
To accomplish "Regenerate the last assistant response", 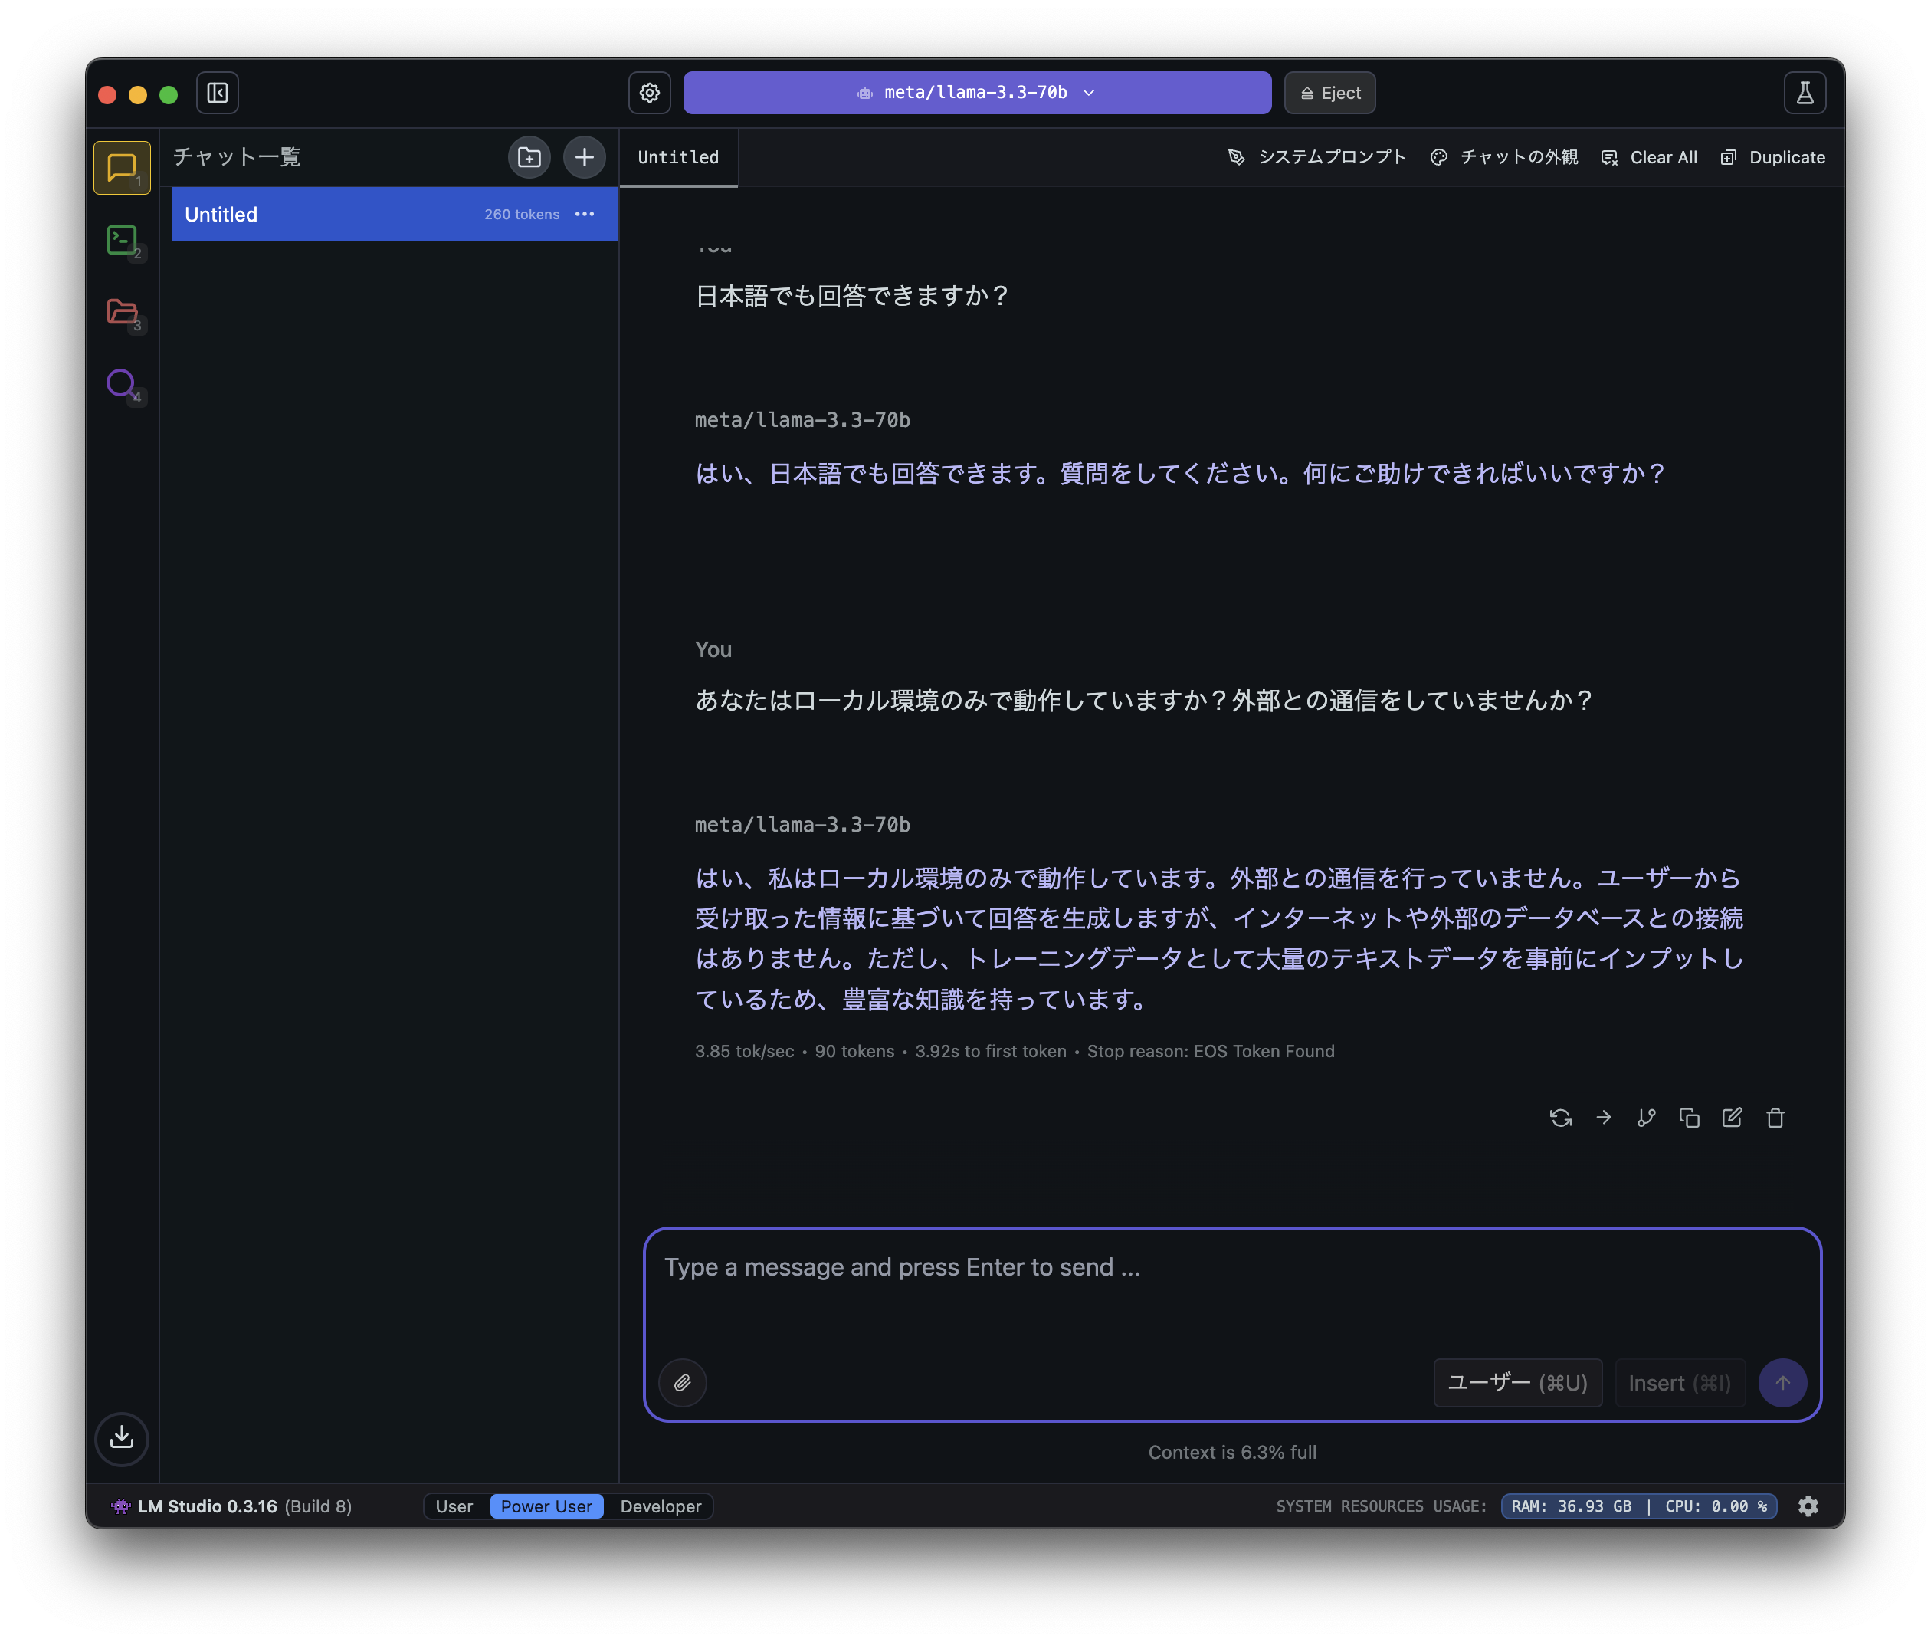I will (x=1559, y=1117).
